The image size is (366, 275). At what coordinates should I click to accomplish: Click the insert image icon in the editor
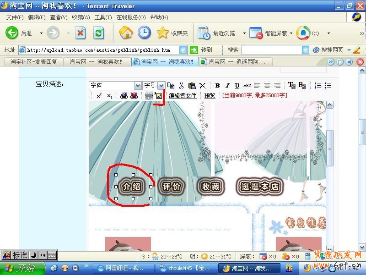[159, 96]
